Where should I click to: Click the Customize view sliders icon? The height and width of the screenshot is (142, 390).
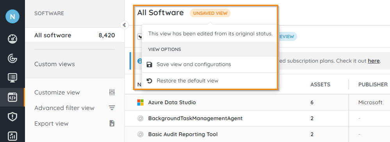coord(112,93)
